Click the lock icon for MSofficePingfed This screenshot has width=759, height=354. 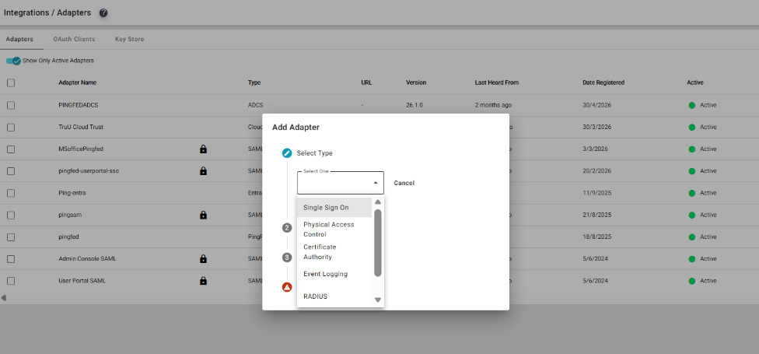(x=203, y=149)
